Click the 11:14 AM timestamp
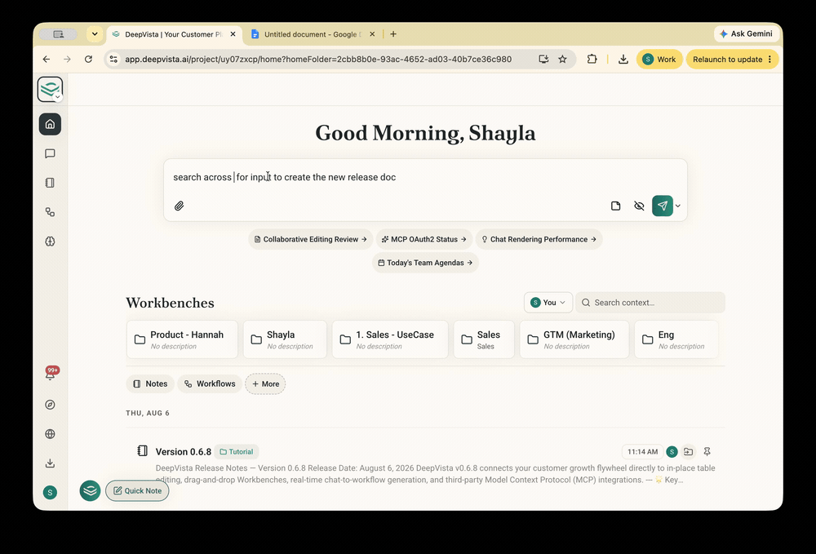The height and width of the screenshot is (554, 816). (642, 451)
